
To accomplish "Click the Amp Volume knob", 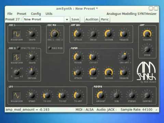I will click(x=147, y=34).
